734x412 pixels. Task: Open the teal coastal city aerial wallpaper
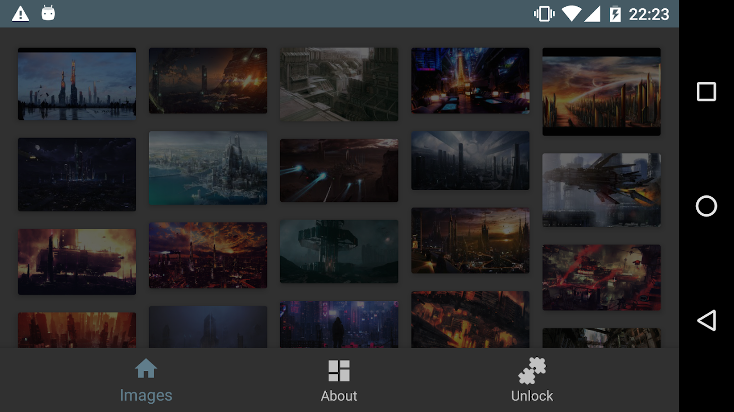coord(208,168)
